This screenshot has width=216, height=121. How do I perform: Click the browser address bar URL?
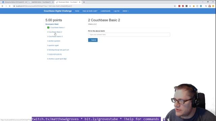click(44, 6)
